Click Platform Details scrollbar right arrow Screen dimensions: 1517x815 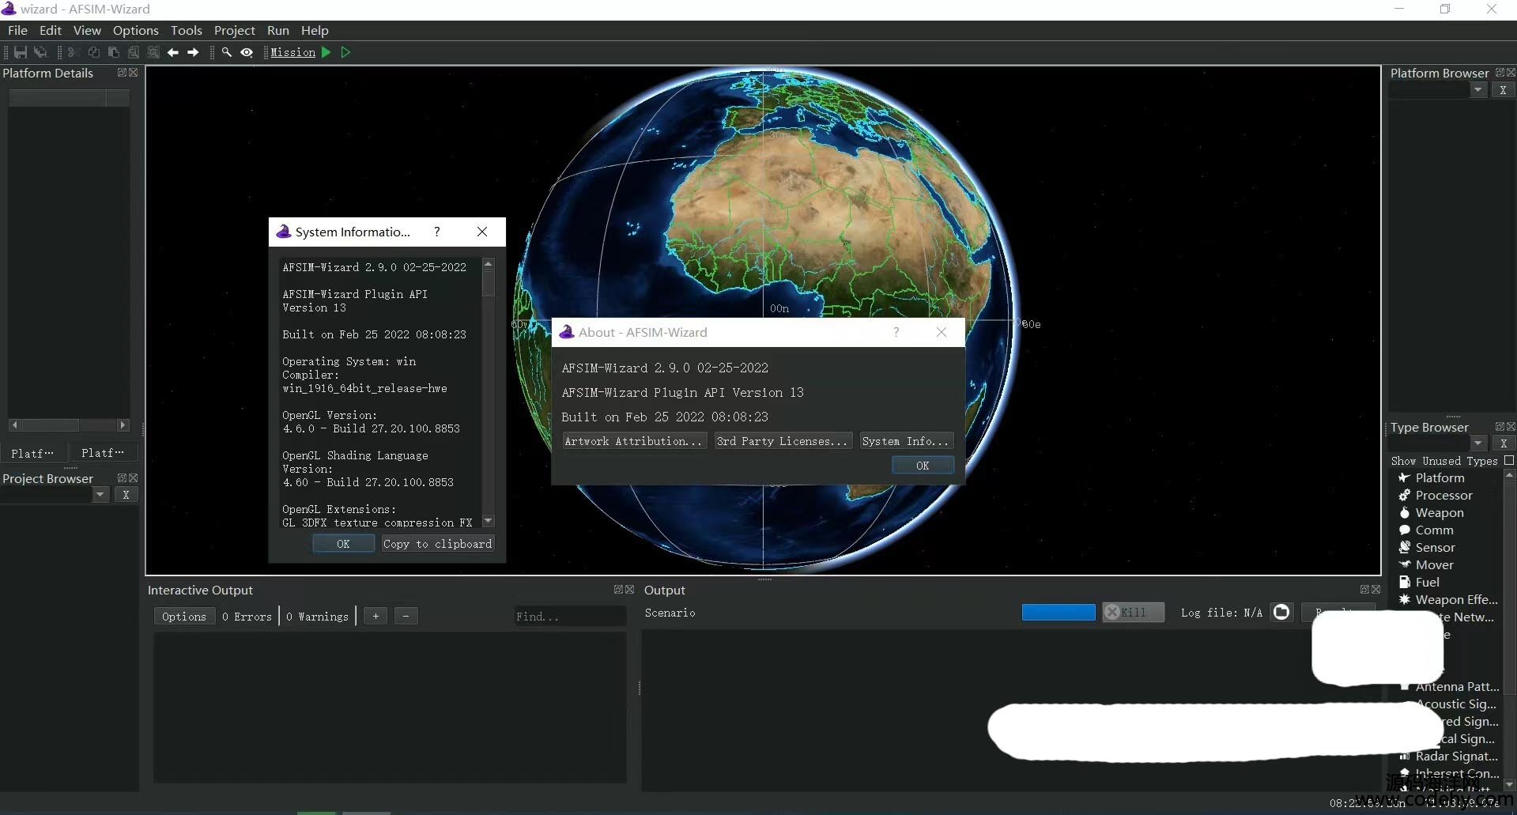123,425
